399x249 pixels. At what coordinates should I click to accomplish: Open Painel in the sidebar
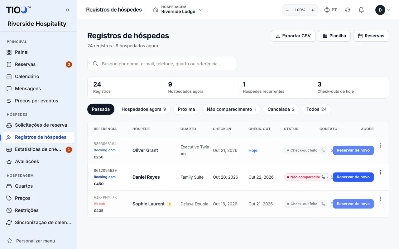[x=38, y=52]
